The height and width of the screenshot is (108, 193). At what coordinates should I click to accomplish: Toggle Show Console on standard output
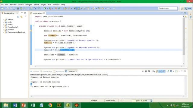pos(160,71)
